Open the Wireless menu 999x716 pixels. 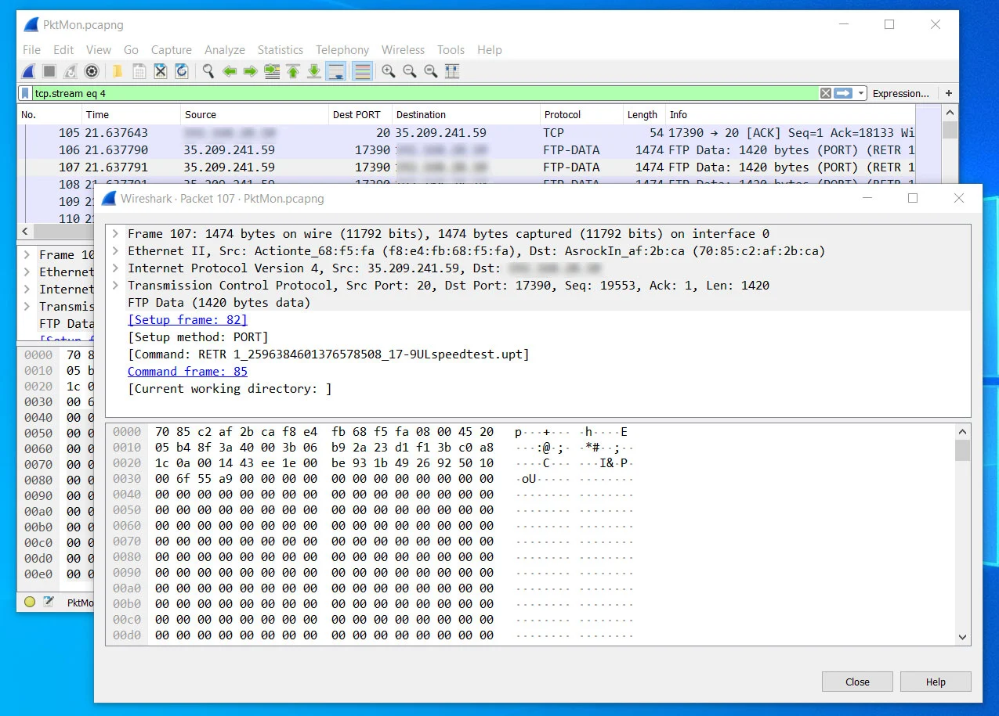click(x=403, y=50)
